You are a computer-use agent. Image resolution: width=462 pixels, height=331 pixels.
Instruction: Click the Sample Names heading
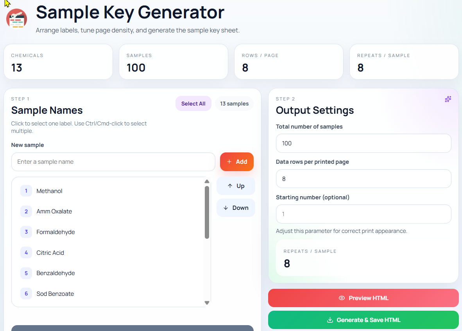click(x=47, y=110)
